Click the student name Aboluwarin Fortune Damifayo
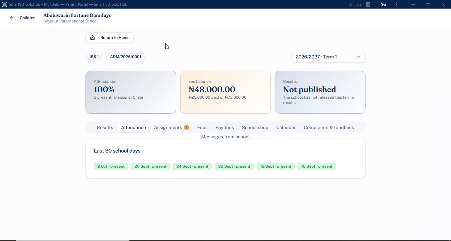The image size is (451, 241). pos(78,16)
